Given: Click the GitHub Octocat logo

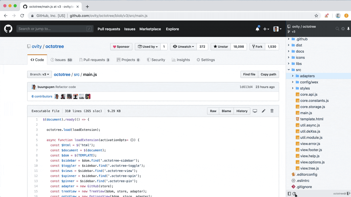Looking at the screenshot, I should (x=8, y=29).
